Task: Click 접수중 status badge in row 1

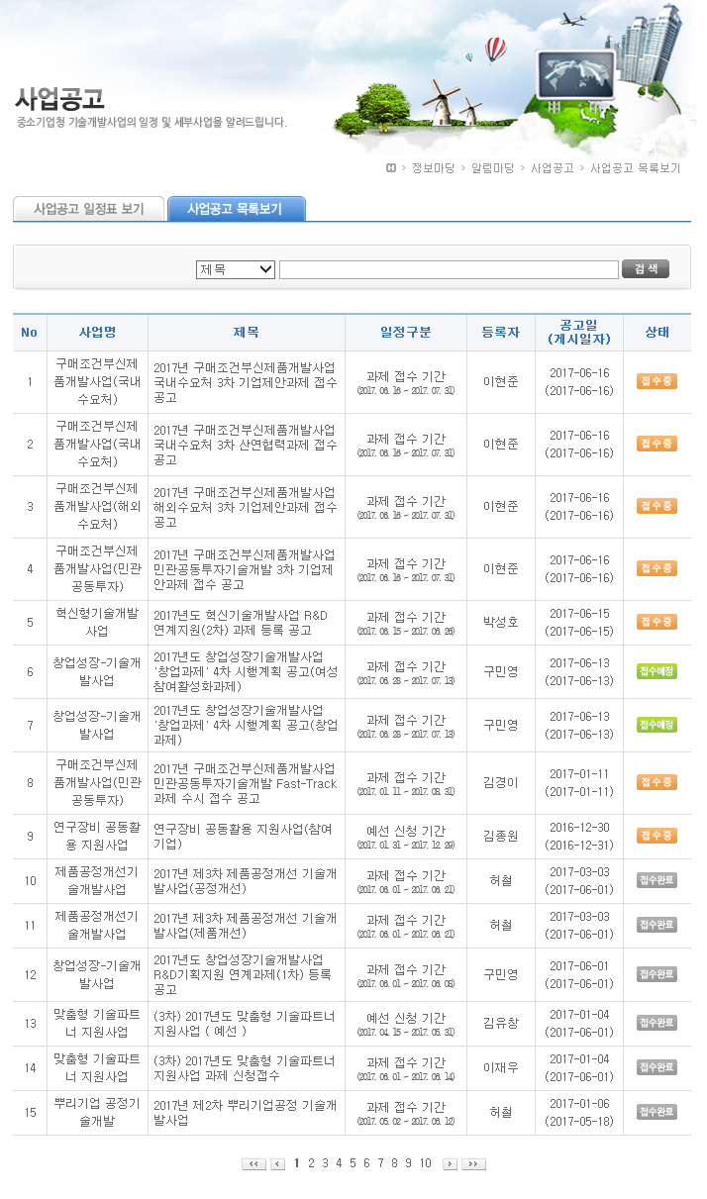Action: [656, 381]
